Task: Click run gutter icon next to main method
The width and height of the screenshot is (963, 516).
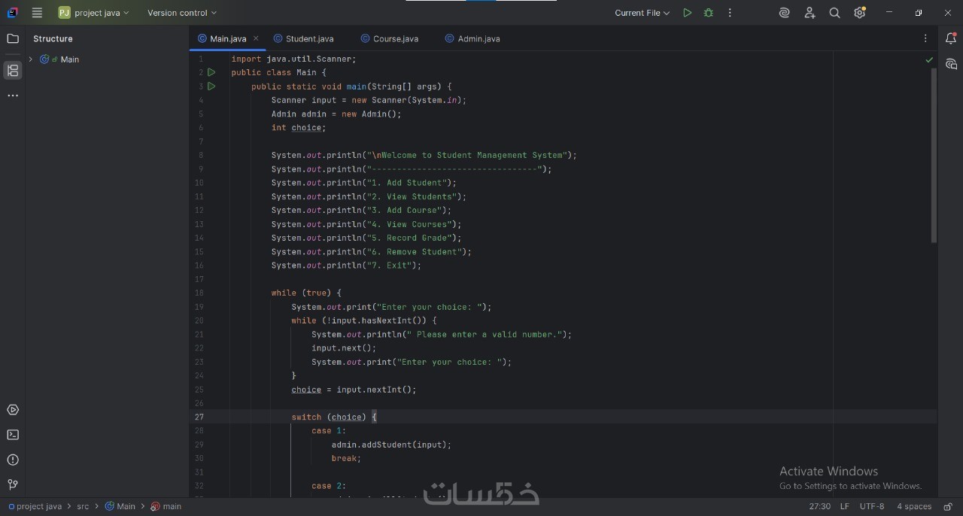Action: point(211,87)
